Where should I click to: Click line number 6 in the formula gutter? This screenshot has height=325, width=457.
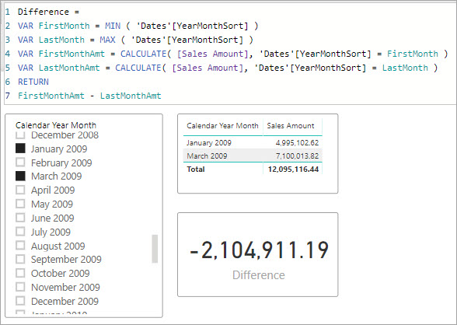(x=8, y=82)
